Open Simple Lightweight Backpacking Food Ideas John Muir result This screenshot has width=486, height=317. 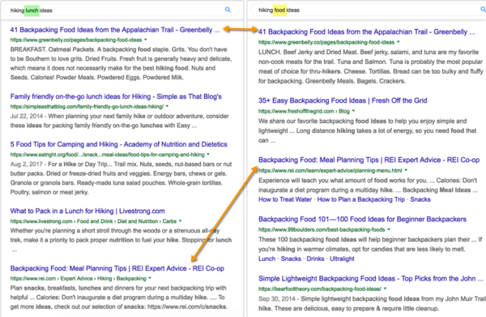point(371,279)
